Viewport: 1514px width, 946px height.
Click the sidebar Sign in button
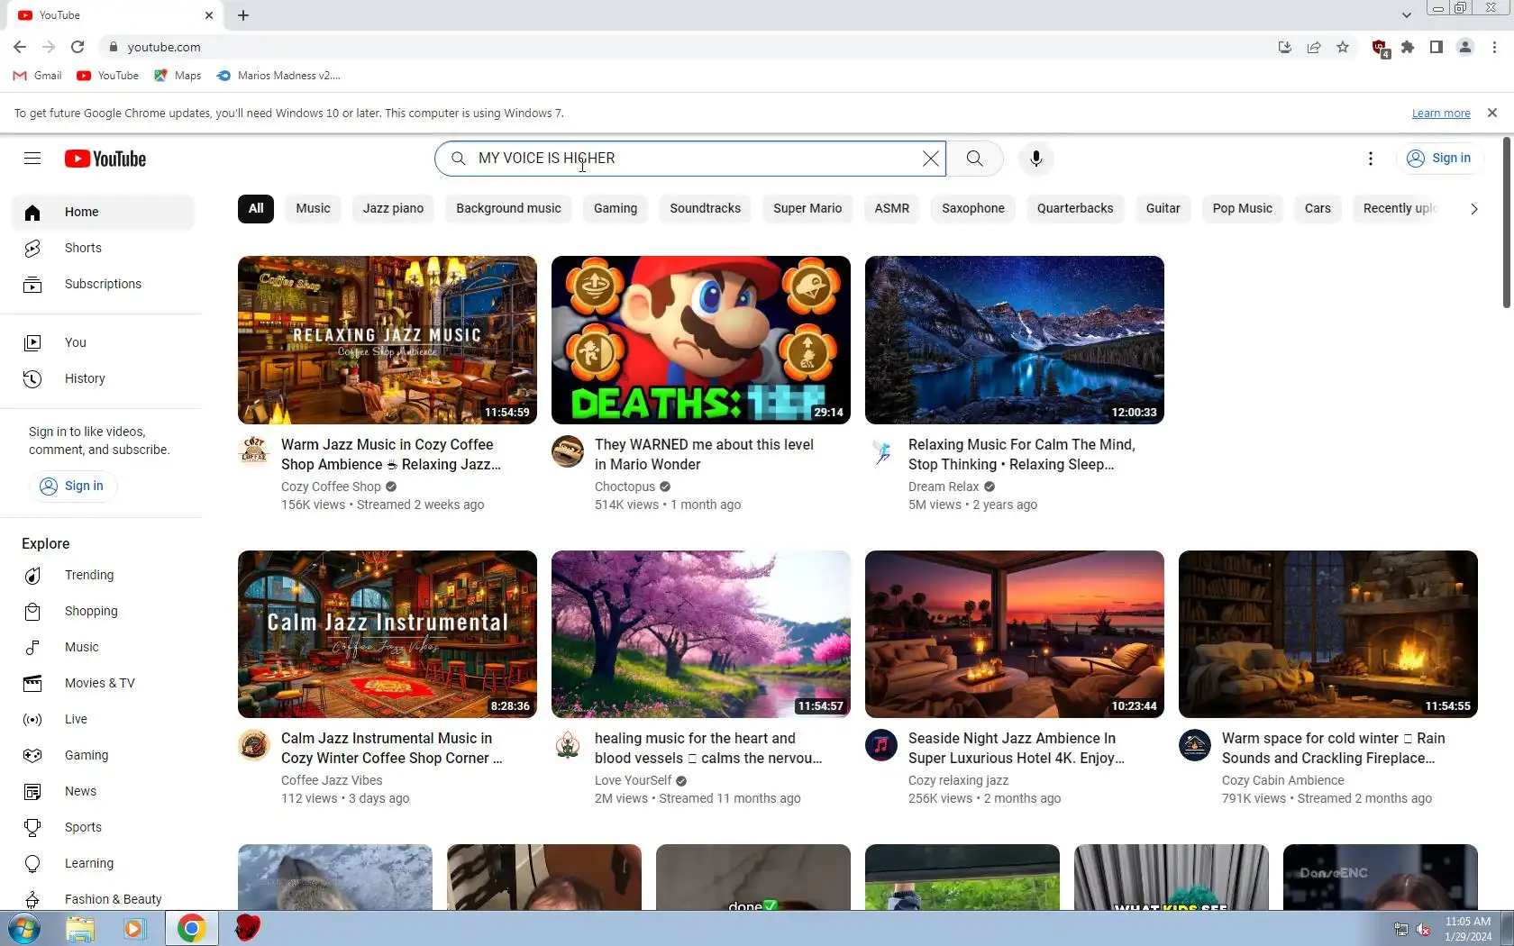[72, 487]
